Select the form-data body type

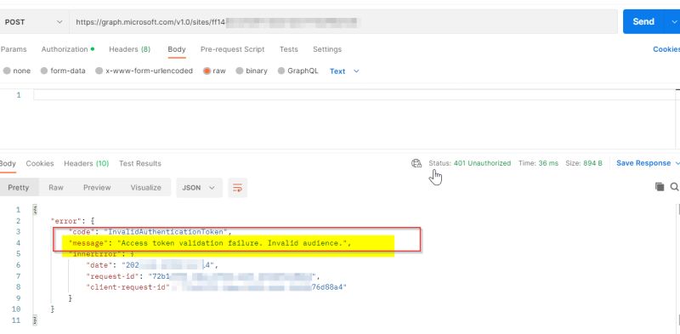click(63, 71)
